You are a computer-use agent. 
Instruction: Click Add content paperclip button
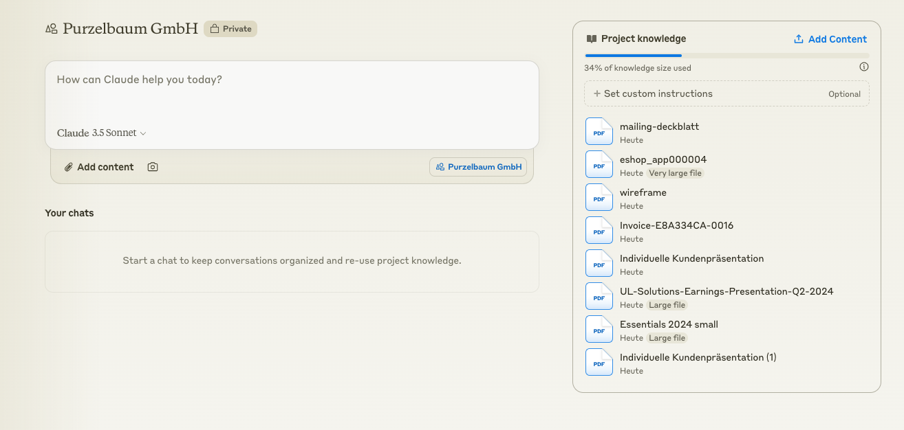pos(99,167)
